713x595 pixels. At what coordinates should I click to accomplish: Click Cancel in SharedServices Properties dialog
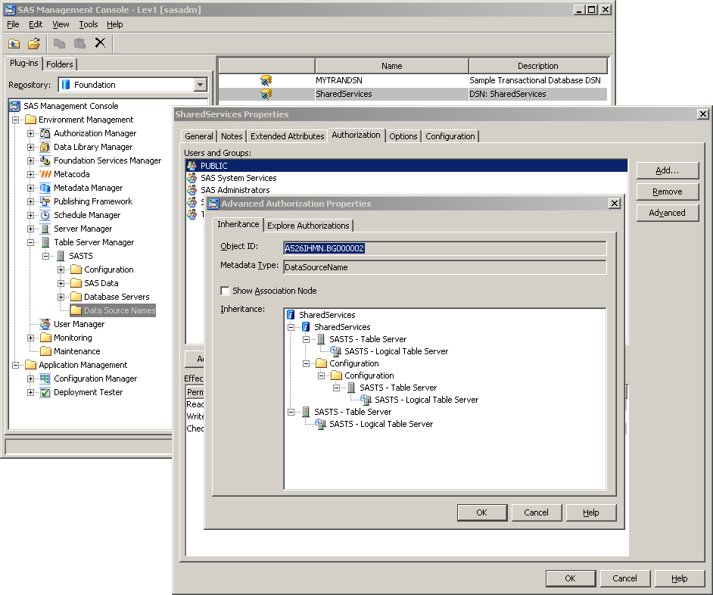click(x=625, y=578)
